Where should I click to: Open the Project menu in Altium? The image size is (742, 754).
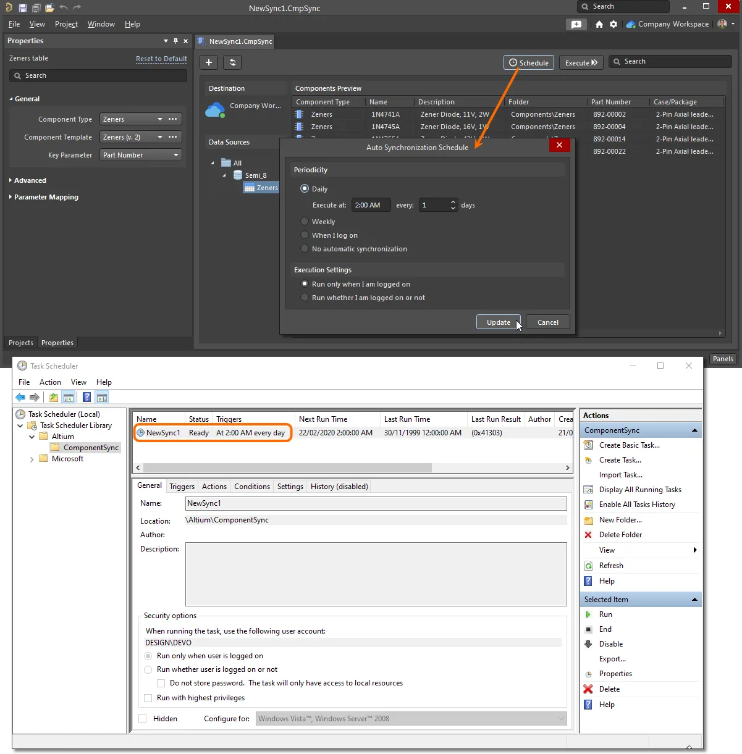tap(66, 24)
